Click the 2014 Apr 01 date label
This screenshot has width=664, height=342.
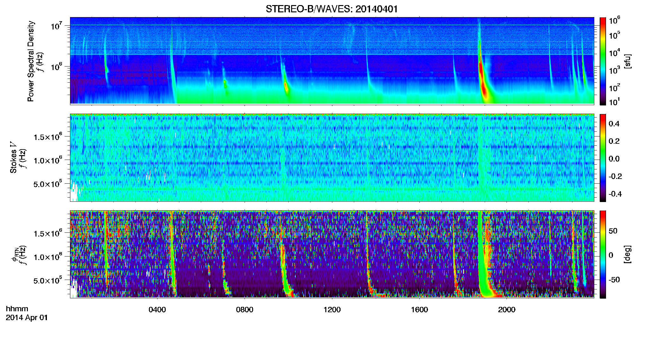point(27,318)
